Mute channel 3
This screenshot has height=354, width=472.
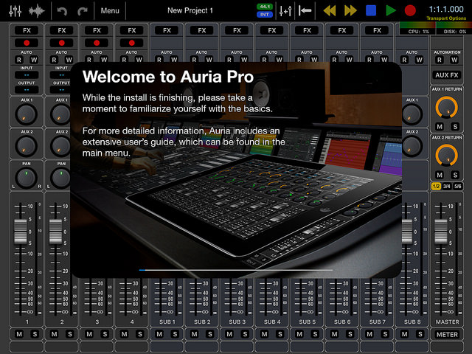(89, 334)
